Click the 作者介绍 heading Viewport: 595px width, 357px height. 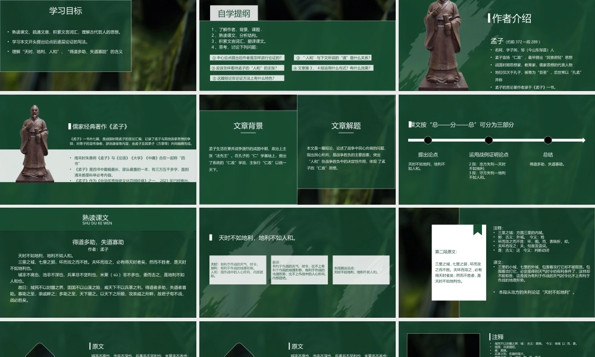(x=511, y=18)
